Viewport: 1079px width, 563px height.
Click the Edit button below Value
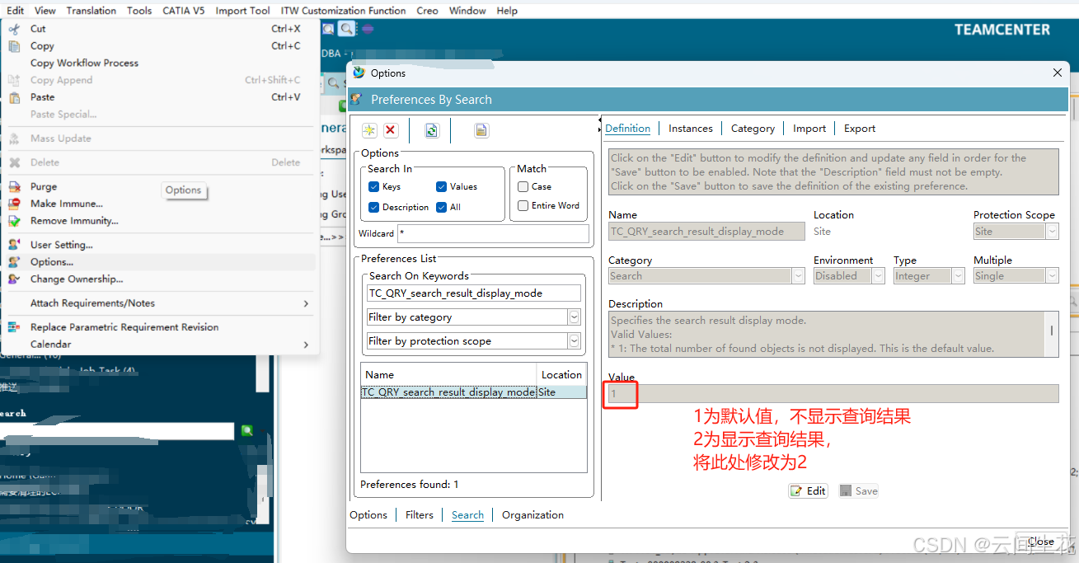pos(808,490)
